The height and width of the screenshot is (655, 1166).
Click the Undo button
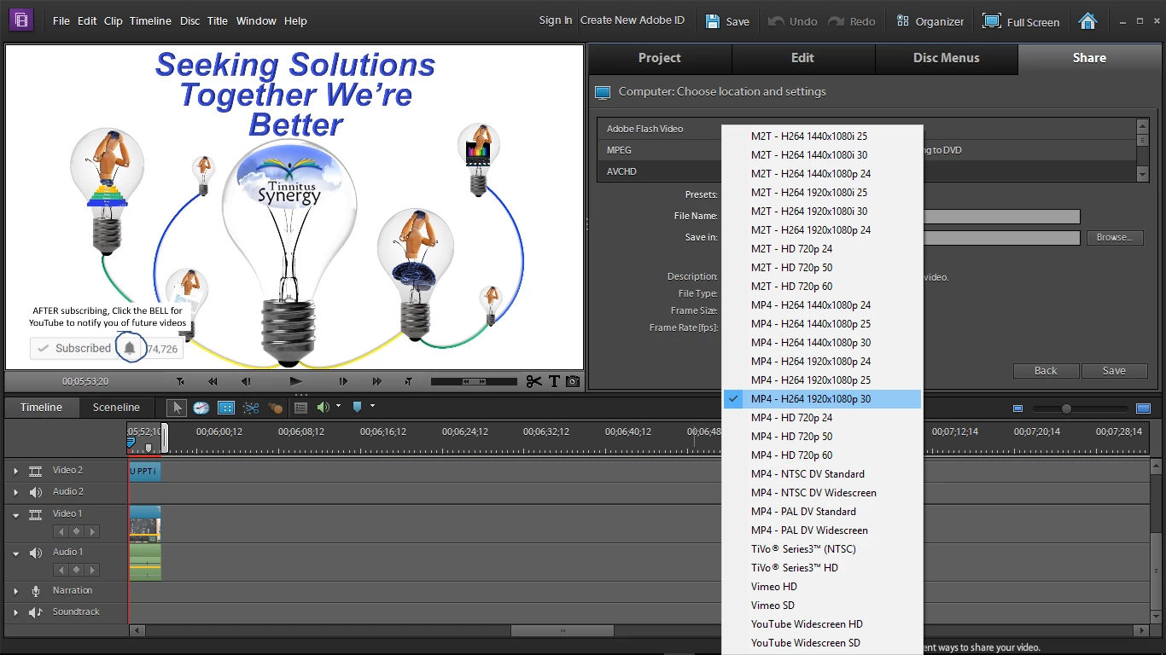792,21
